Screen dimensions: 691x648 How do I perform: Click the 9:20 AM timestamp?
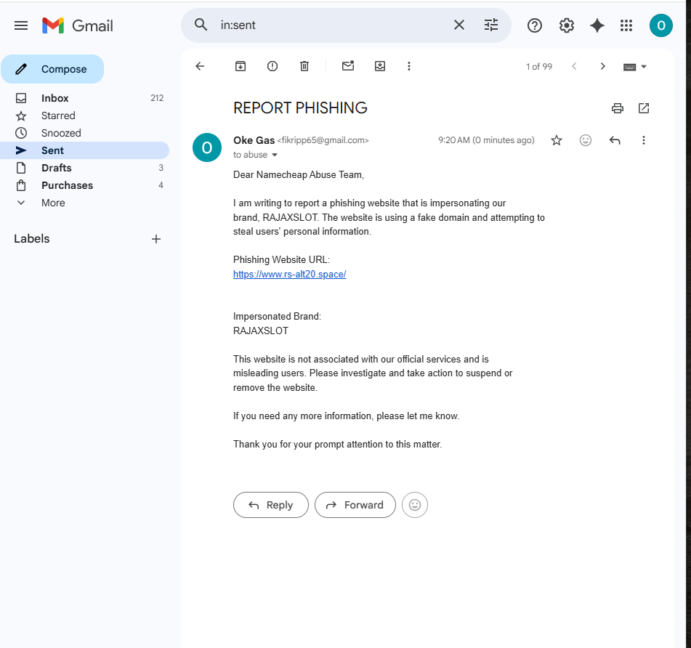tap(486, 140)
